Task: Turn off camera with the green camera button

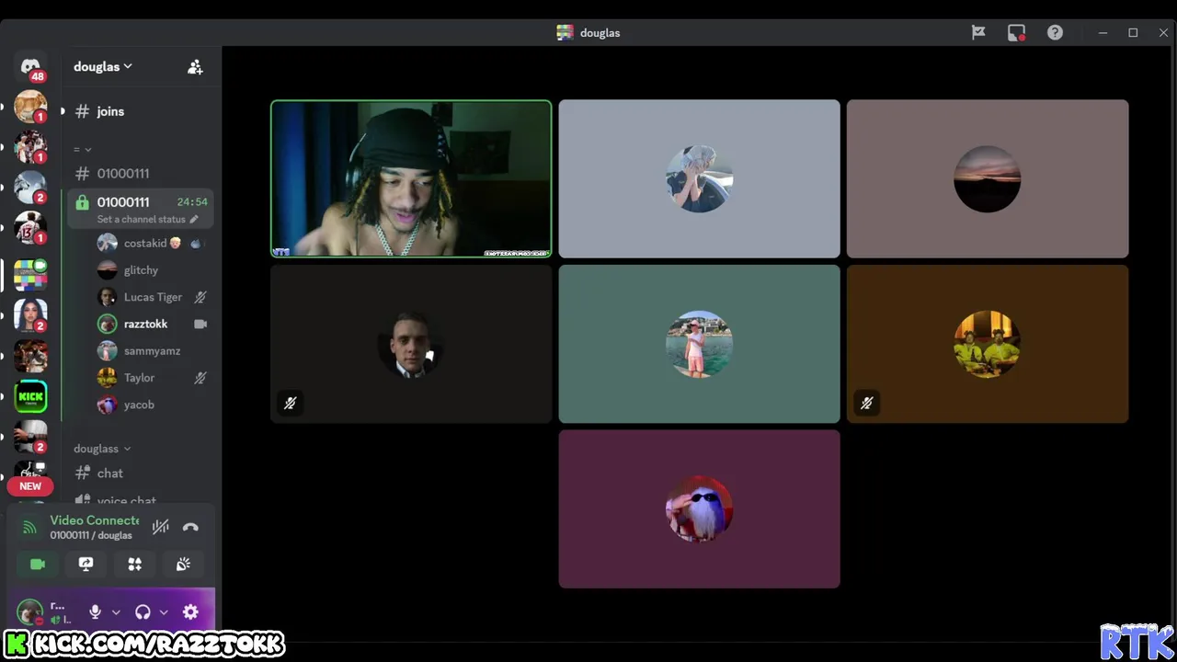Action: pyautogui.click(x=38, y=565)
